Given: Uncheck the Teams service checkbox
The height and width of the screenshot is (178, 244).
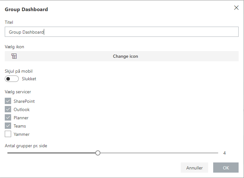Looking at the screenshot, I should (x=8, y=126).
